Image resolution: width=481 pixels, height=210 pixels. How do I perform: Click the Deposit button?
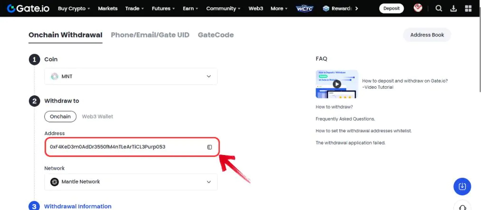pos(391,9)
